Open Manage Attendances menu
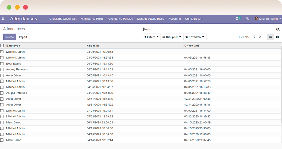 [150, 19]
